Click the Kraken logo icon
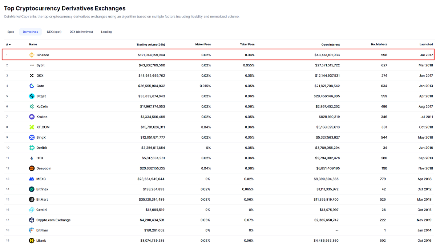 click(x=32, y=117)
